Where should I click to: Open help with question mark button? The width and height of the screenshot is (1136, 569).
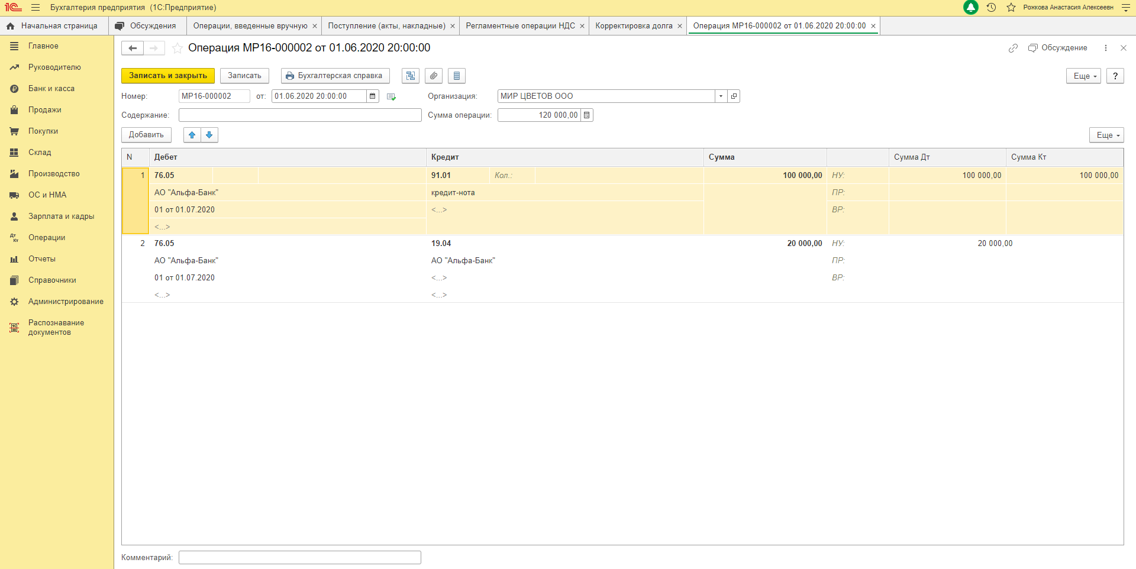point(1115,76)
